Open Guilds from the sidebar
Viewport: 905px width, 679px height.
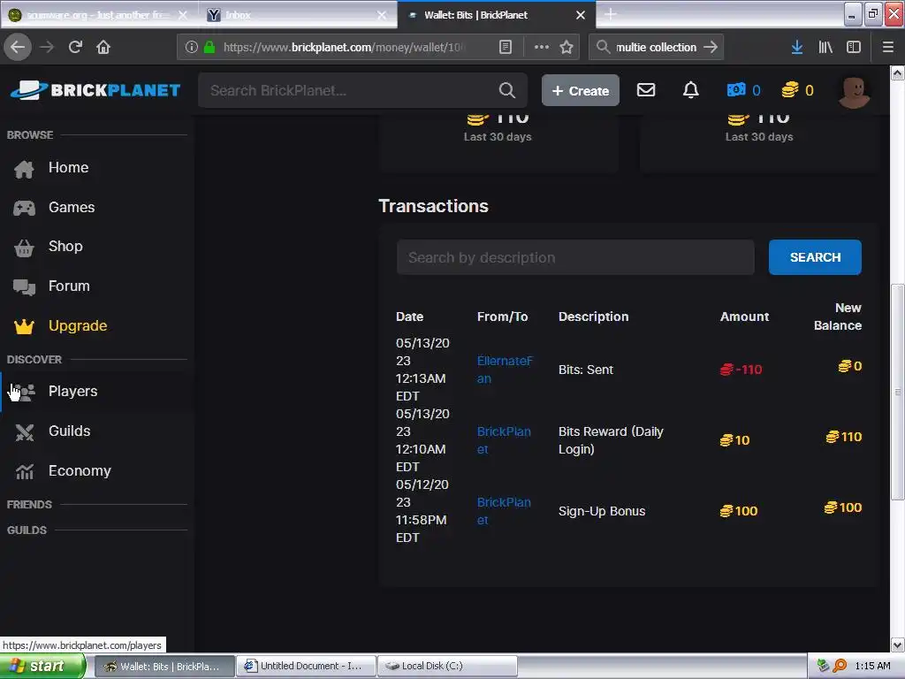coord(69,431)
